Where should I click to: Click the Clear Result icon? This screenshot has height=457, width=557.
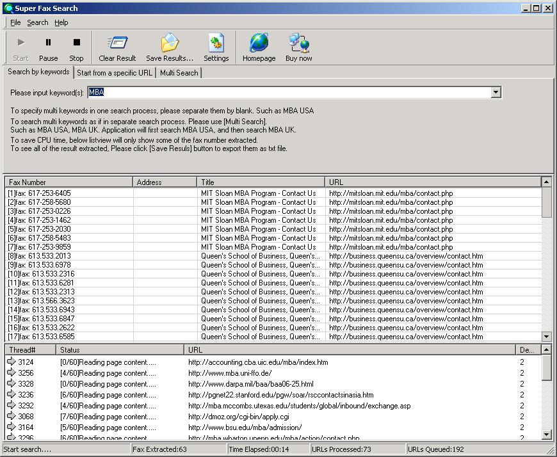click(117, 48)
